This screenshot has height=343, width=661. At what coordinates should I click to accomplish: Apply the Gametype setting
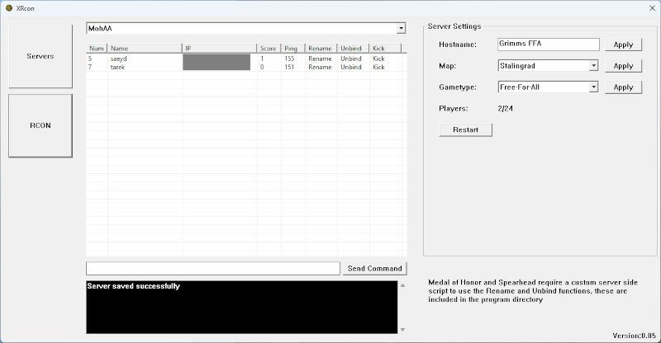623,87
